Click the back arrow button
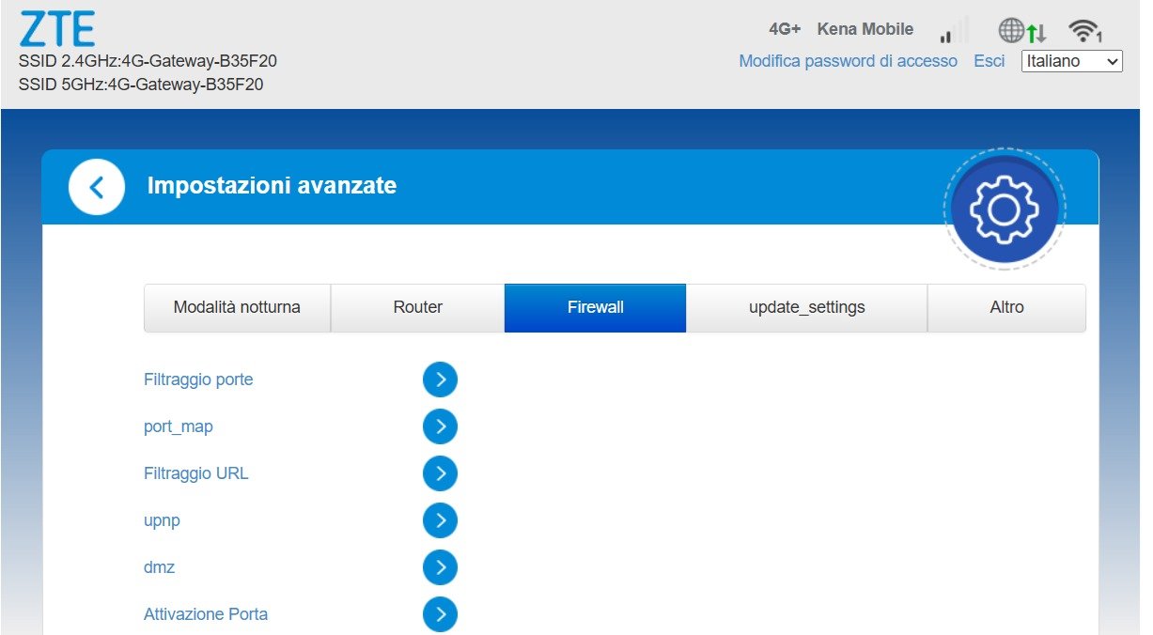Viewport: 1153px width, 635px height. click(96, 187)
